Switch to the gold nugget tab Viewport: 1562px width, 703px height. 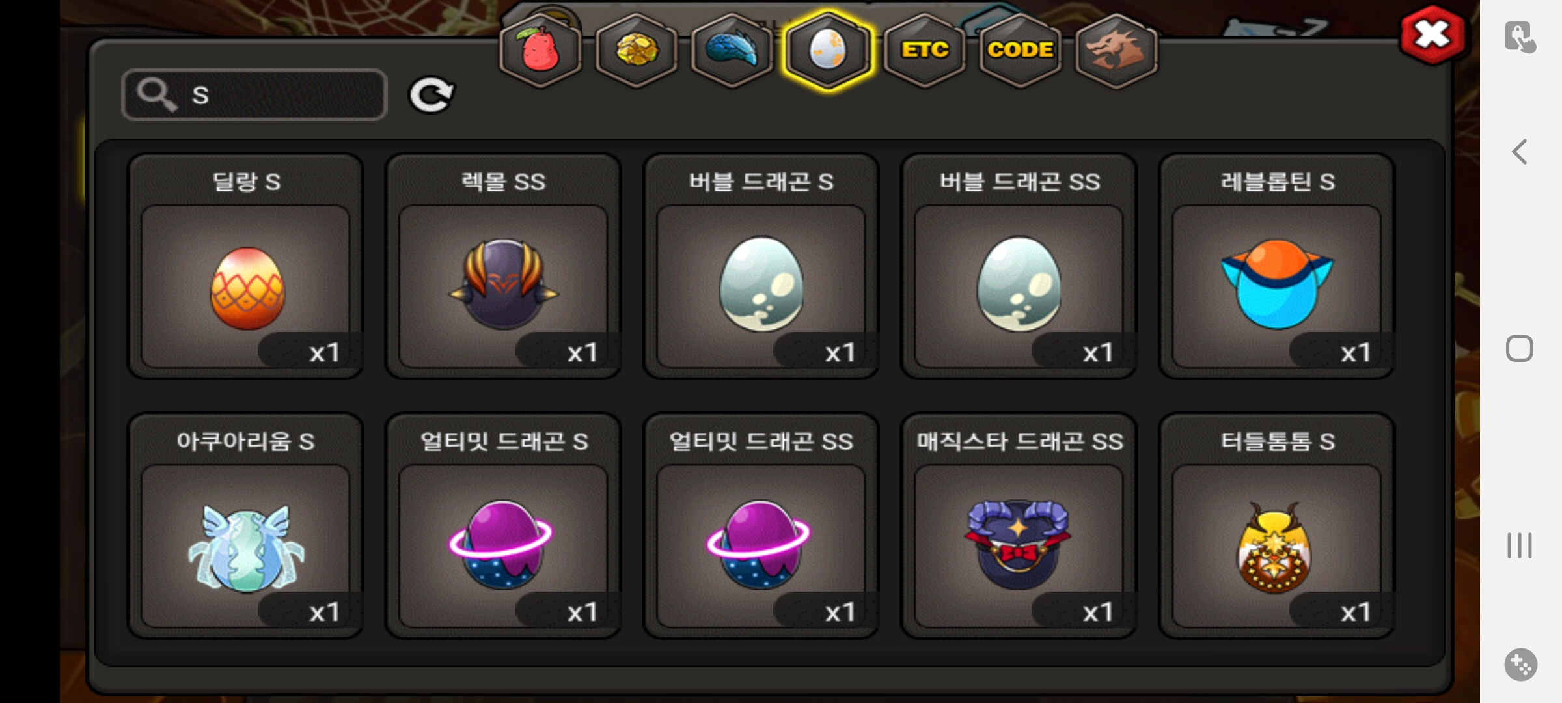636,50
